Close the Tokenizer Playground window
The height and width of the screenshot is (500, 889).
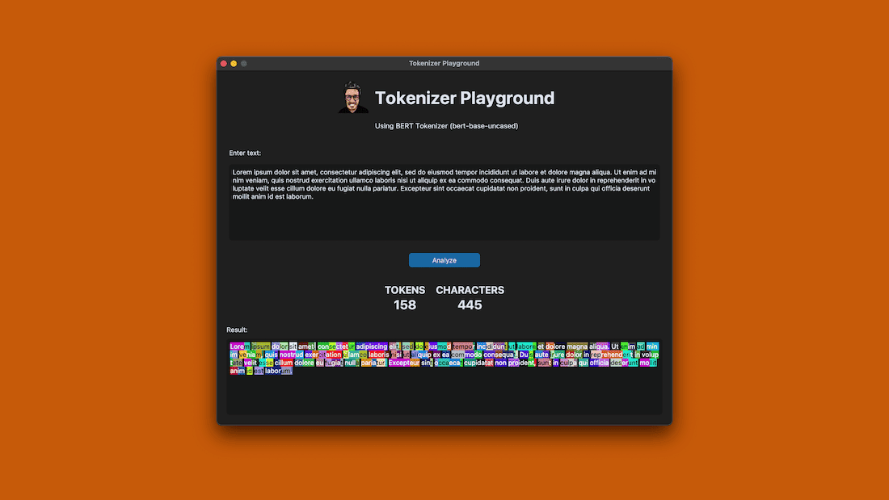[x=224, y=64]
